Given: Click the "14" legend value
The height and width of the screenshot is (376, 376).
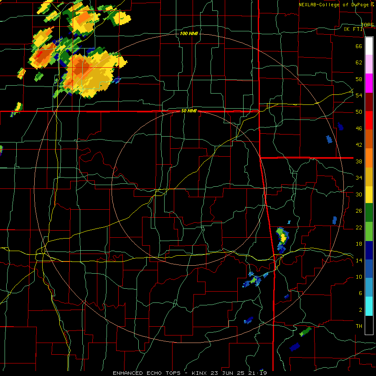Looking at the screenshot, I should [359, 260].
